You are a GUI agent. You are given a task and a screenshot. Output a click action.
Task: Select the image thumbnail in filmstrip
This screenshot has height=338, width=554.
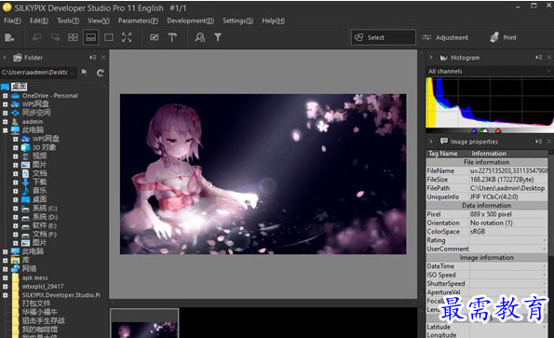click(x=144, y=323)
